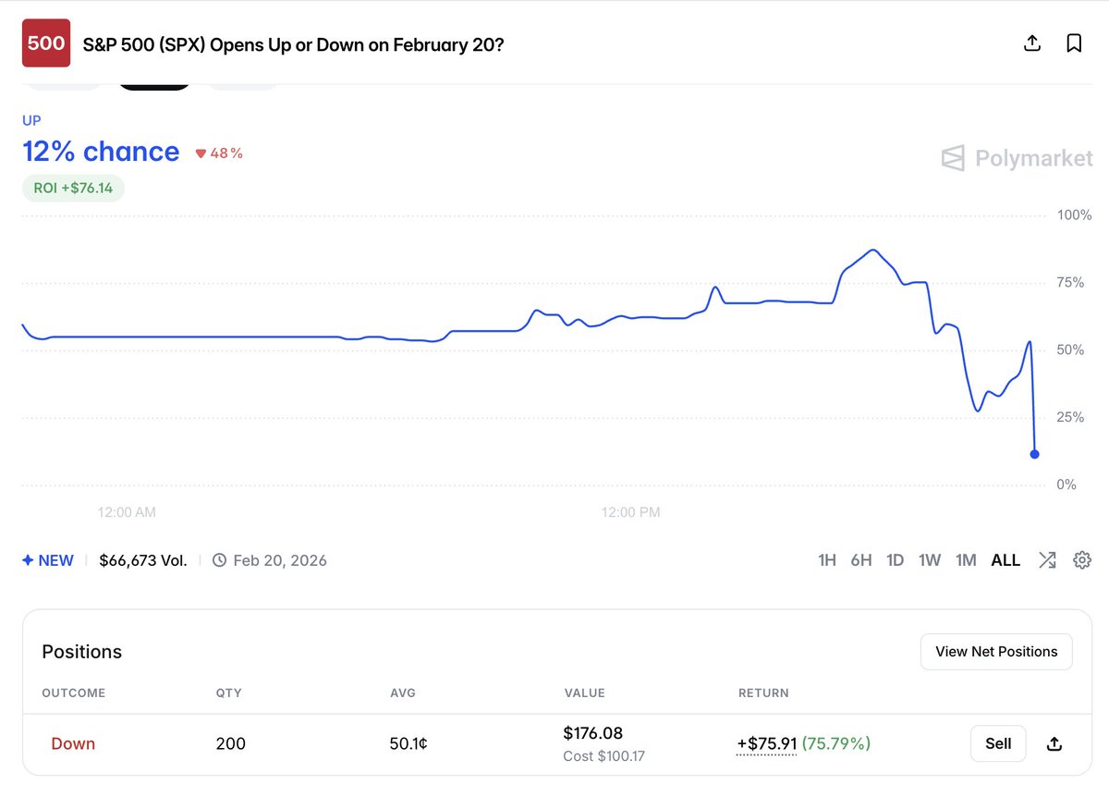This screenshot has height=797, width=1109.
Task: Click the AVG column header
Action: [x=403, y=693]
